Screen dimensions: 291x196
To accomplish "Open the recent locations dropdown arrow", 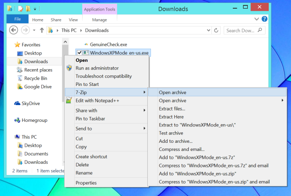I will (34, 30).
